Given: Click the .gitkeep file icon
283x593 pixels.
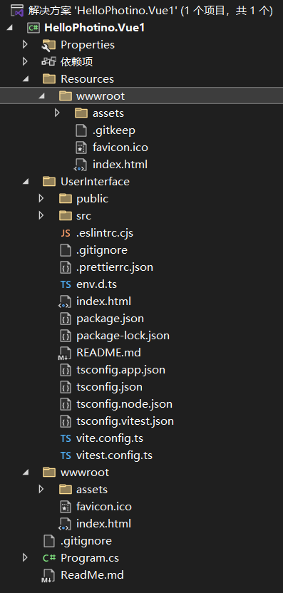Looking at the screenshot, I should pos(81,130).
